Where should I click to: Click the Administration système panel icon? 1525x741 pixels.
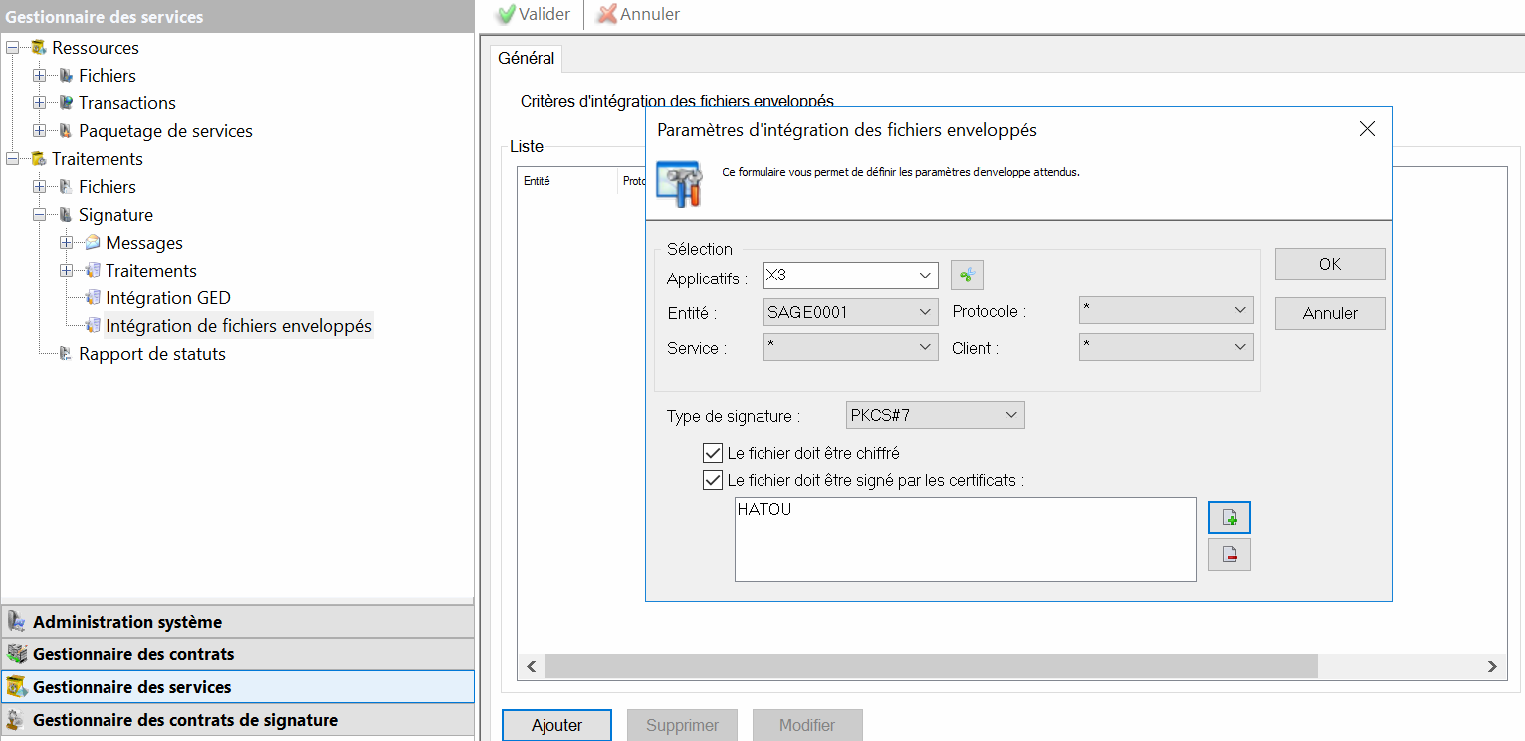(x=16, y=622)
